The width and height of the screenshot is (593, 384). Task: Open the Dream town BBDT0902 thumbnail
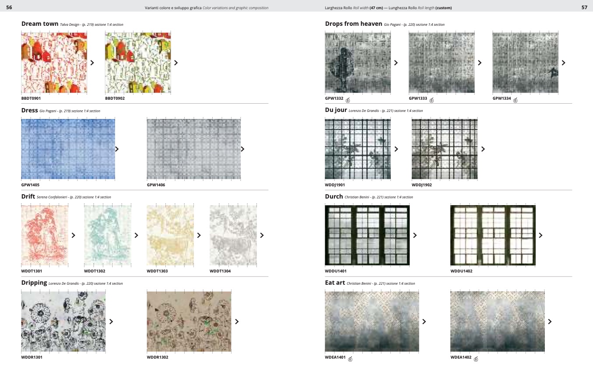[138, 63]
